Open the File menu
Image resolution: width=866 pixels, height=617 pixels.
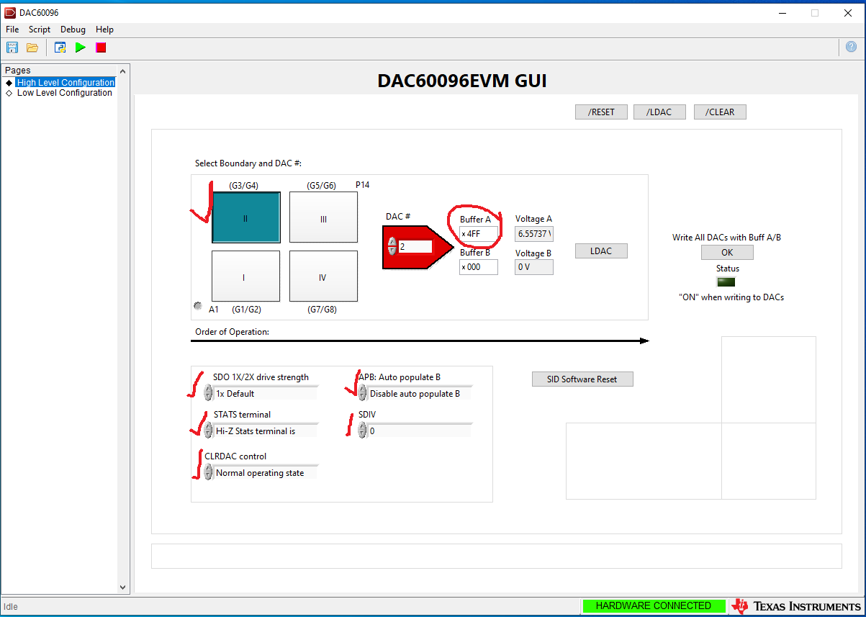[12, 30]
